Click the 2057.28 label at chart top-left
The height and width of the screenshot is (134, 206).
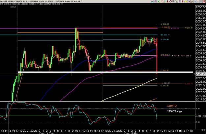click(x=13, y=7)
